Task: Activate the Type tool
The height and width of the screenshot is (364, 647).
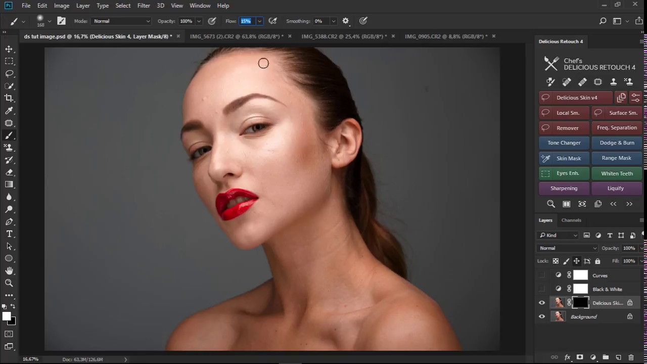Action: (9, 234)
